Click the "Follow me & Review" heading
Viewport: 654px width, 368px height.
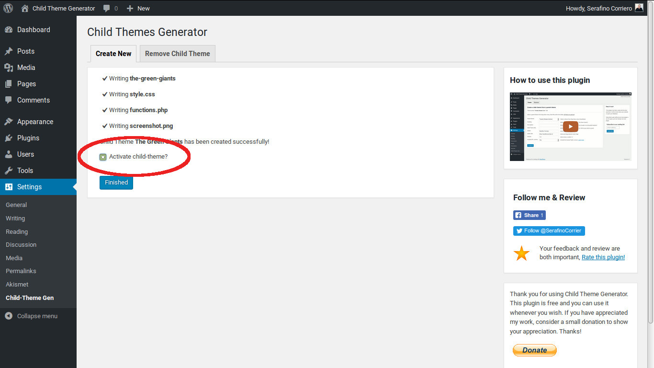pyautogui.click(x=549, y=197)
